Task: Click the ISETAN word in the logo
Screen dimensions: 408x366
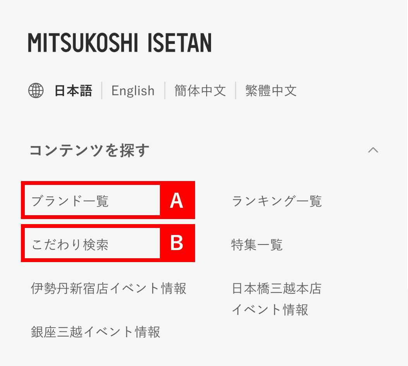Action: [180, 43]
